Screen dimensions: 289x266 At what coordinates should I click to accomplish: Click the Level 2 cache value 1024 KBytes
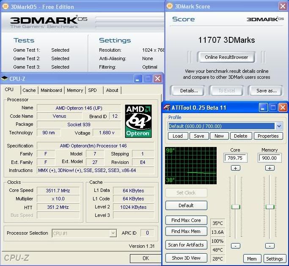(133, 207)
